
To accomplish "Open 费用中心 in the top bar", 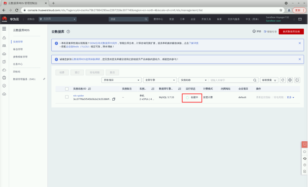I will (x=158, y=19).
